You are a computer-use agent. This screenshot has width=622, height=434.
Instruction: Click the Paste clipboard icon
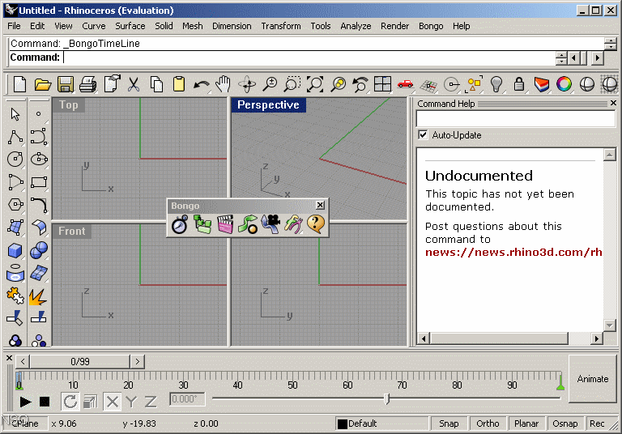pos(179,84)
